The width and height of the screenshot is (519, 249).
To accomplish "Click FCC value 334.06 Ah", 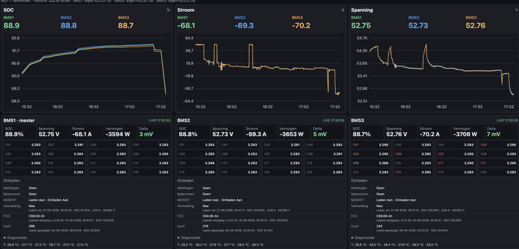I will [x=210, y=217].
